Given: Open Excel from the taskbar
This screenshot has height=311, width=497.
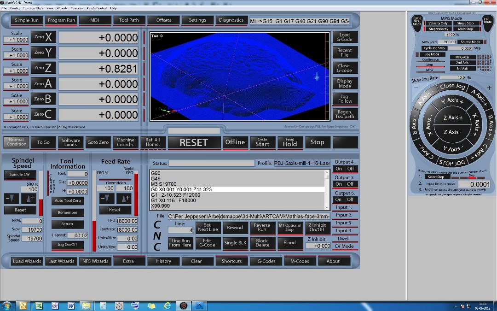Looking at the screenshot, I should (39, 305).
